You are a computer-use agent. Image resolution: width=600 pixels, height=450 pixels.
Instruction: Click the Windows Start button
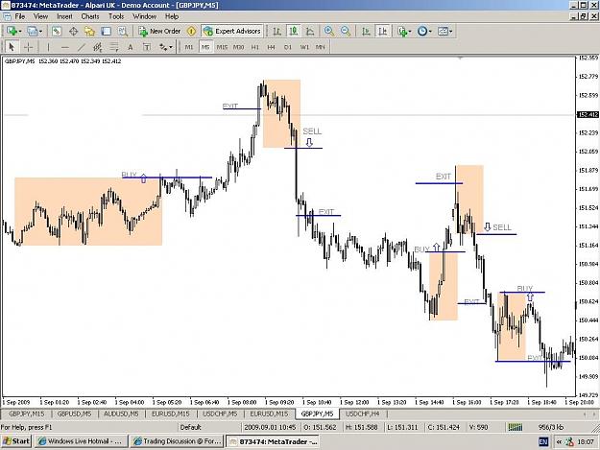(16, 441)
